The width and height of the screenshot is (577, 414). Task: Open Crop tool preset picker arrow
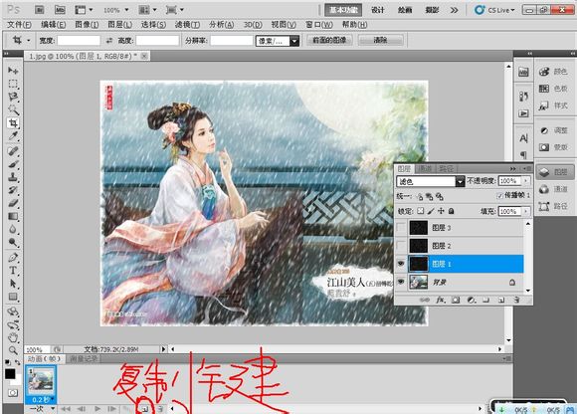pos(28,40)
